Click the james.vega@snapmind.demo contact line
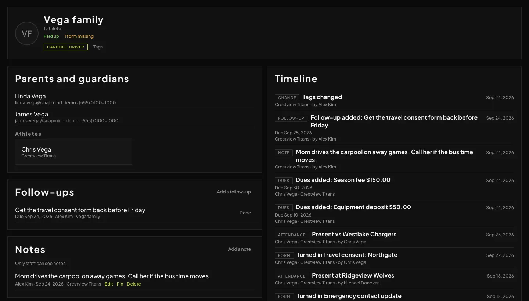The width and height of the screenshot is (529, 301). coord(66,121)
